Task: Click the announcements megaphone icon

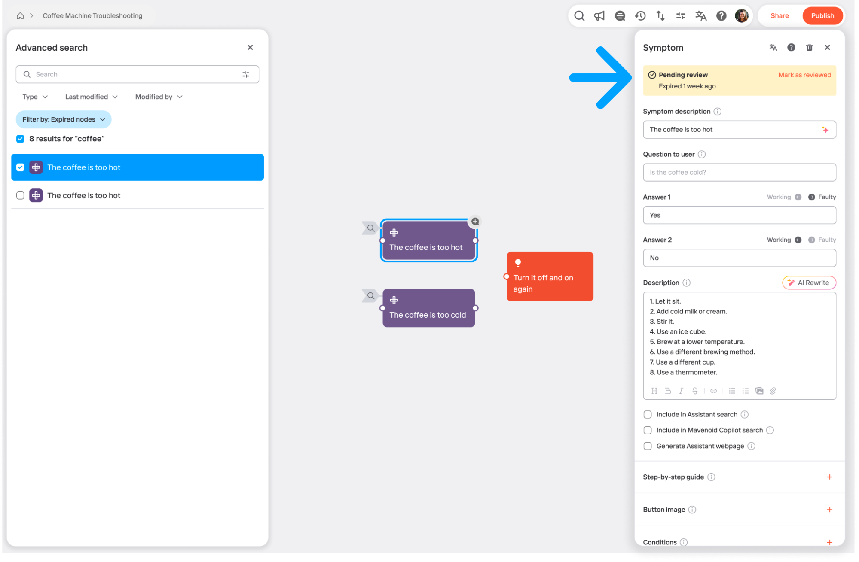Action: pyautogui.click(x=599, y=16)
